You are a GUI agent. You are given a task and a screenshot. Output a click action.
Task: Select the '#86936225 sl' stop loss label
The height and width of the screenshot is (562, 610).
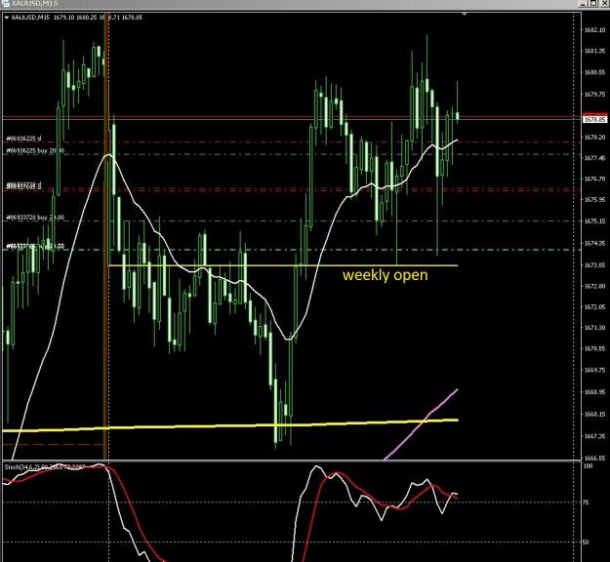[x=23, y=139]
